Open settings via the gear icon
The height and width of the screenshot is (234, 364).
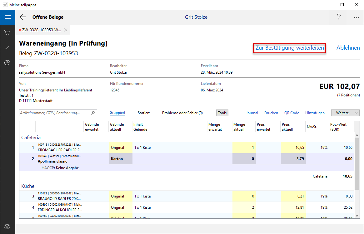tap(7, 227)
